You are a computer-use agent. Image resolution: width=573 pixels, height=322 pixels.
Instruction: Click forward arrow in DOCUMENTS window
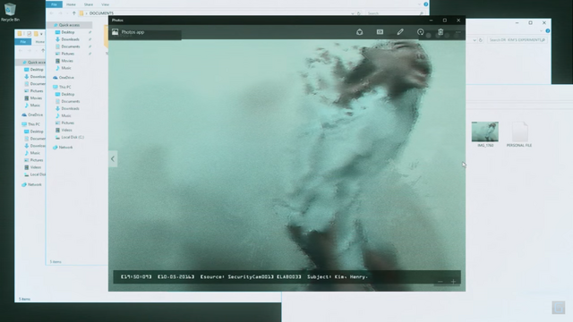coord(61,13)
